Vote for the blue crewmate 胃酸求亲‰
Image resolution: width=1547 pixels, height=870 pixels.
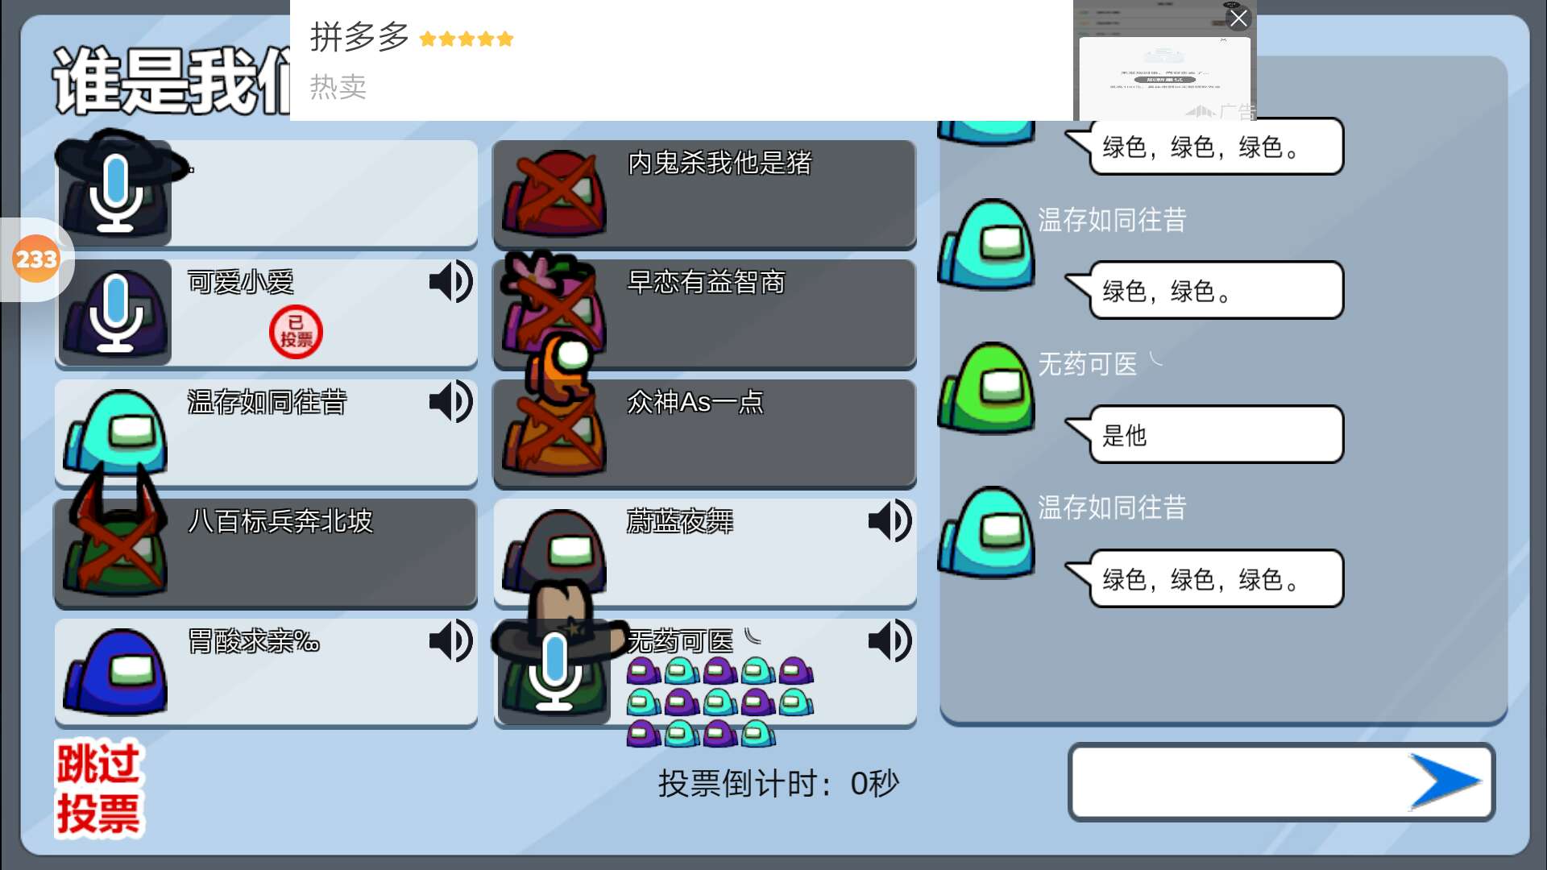pyautogui.click(x=266, y=672)
